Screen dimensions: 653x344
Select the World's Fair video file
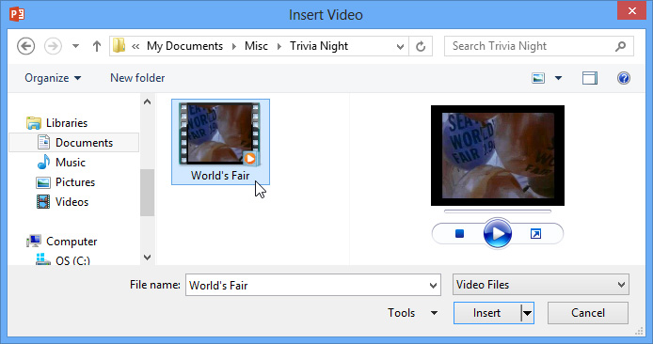click(x=220, y=142)
